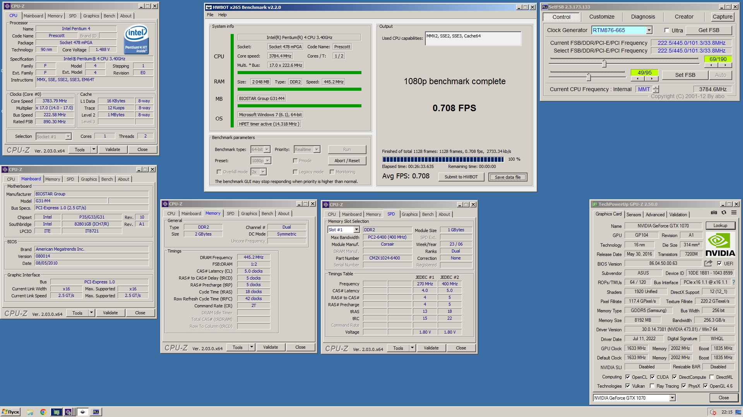Switch to Sensors tab in GPU-Z
Screen dimensions: 743x417
click(x=633, y=214)
